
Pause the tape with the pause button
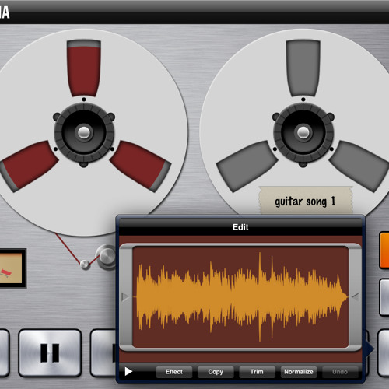point(50,352)
